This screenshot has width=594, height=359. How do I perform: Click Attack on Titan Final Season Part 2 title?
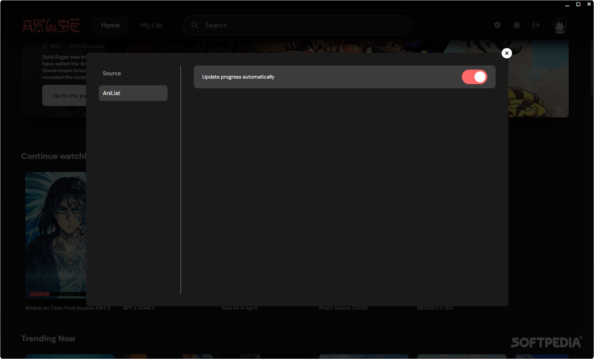68,308
